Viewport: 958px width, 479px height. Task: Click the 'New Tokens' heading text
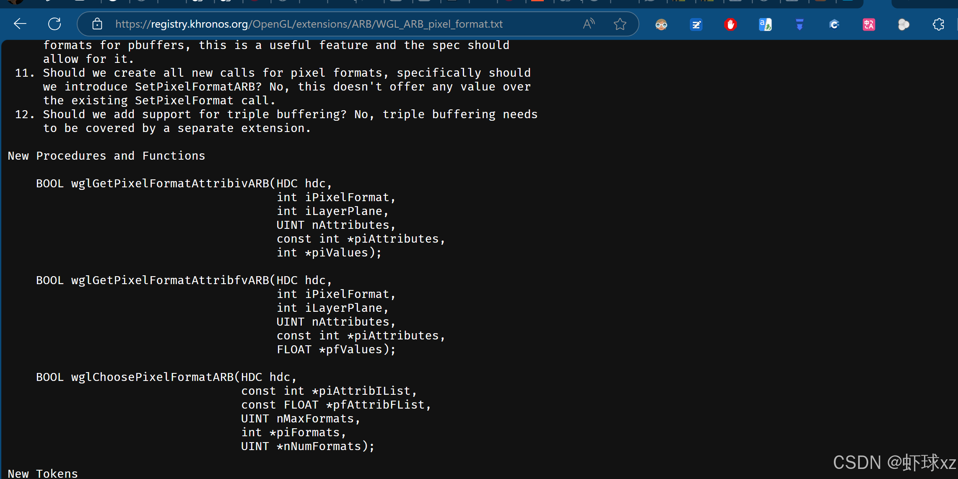(43, 474)
